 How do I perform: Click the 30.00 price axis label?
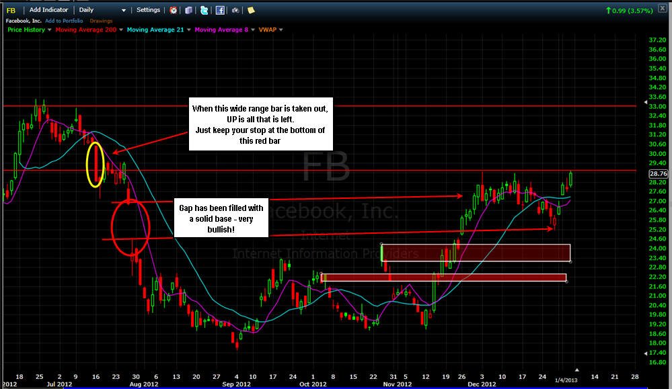[657, 154]
